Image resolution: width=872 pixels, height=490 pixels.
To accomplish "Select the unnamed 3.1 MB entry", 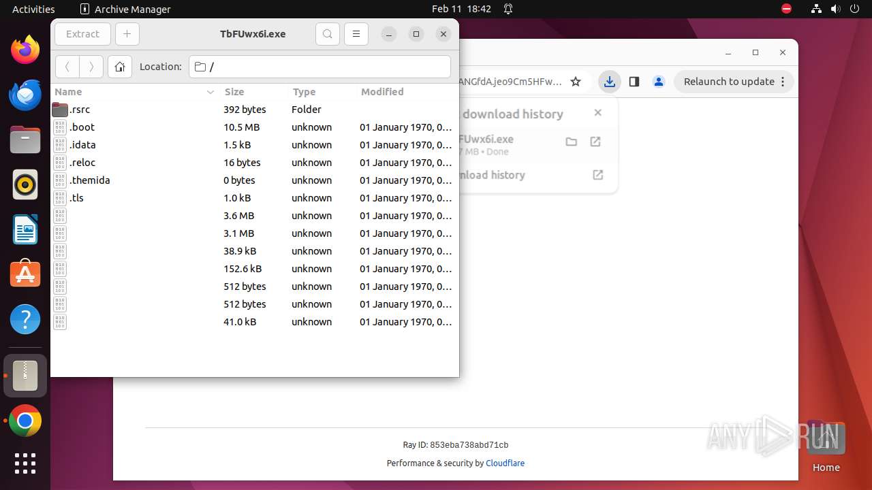I will coord(255,233).
